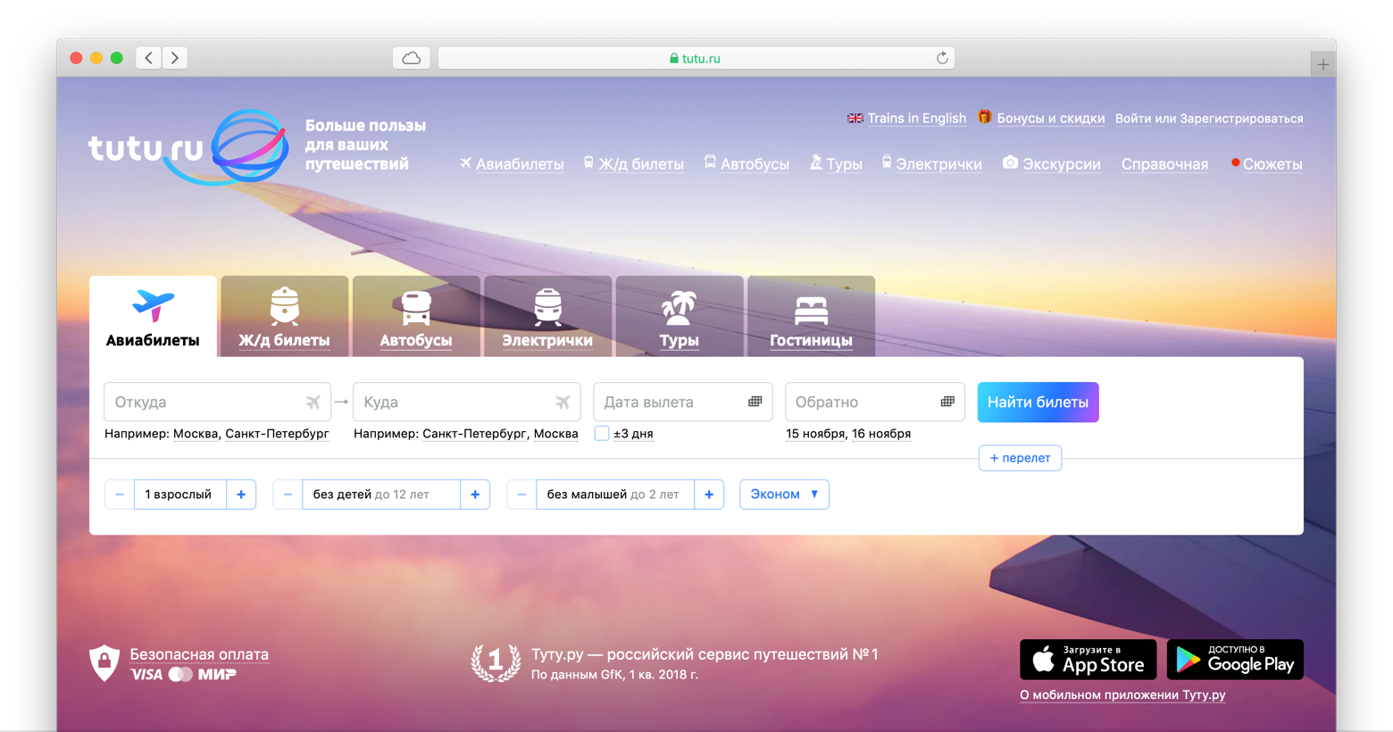Image resolution: width=1393 pixels, height=732 pixels.
Task: Add another flight with + перелет
Action: (x=1020, y=458)
